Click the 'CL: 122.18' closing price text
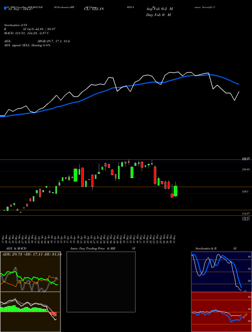This screenshot has height=332, width=252. 94,9
